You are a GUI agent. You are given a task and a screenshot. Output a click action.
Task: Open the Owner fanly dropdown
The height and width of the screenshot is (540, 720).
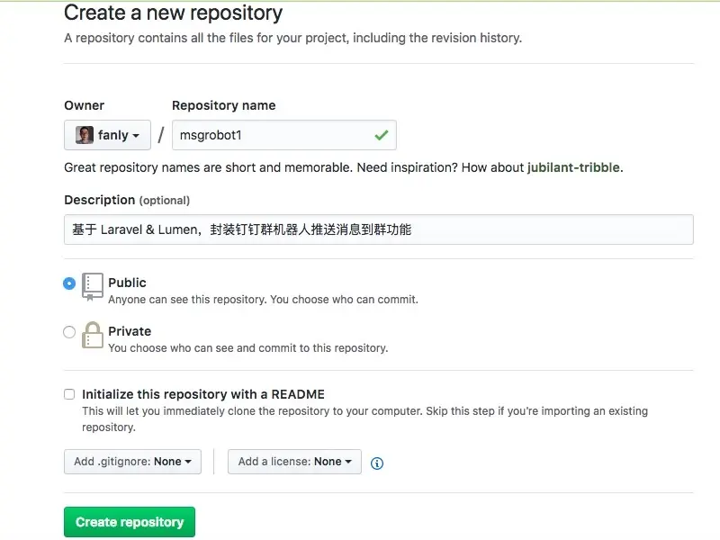pos(107,135)
